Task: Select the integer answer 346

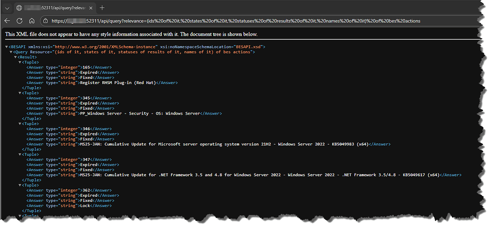Action: [x=87, y=129]
